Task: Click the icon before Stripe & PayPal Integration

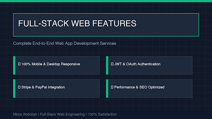Action: coord(19,87)
